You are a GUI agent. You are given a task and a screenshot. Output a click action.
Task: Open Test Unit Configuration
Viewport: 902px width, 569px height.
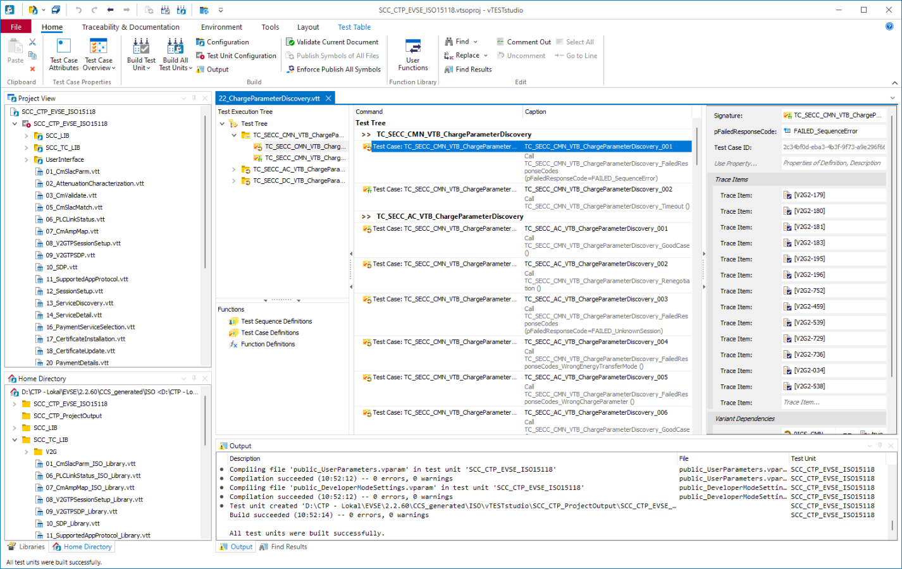(236, 56)
